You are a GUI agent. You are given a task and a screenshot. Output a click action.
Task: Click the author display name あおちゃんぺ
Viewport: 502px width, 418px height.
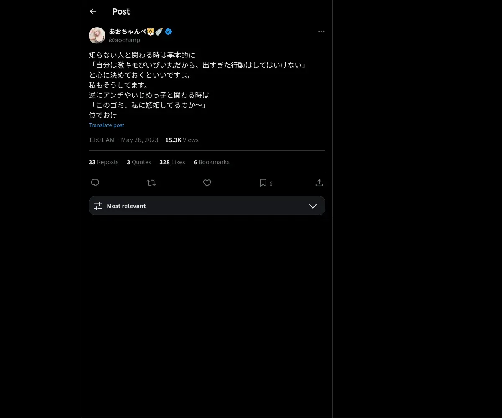click(127, 31)
